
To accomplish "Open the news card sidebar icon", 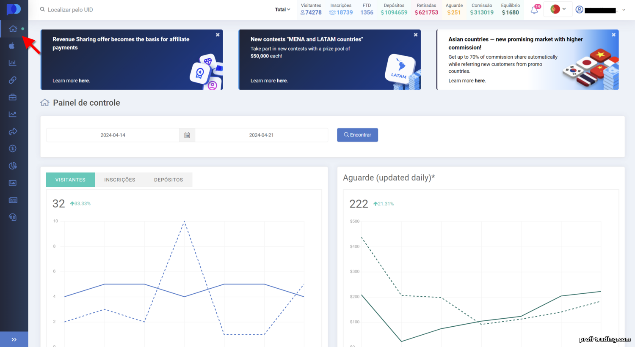I will [x=13, y=200].
